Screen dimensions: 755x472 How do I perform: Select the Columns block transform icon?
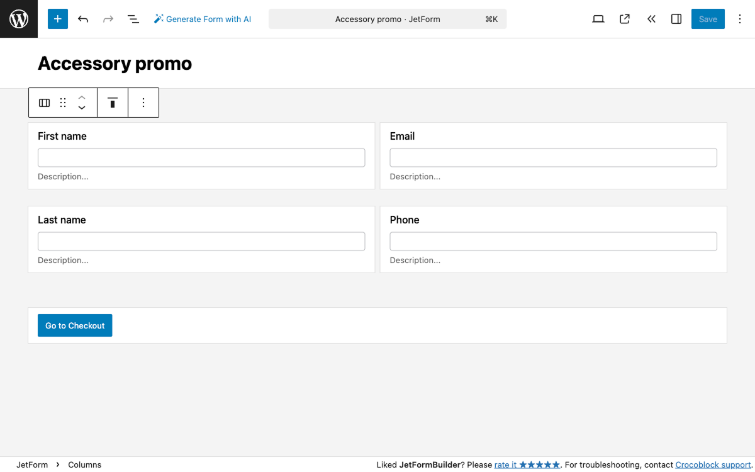[43, 102]
